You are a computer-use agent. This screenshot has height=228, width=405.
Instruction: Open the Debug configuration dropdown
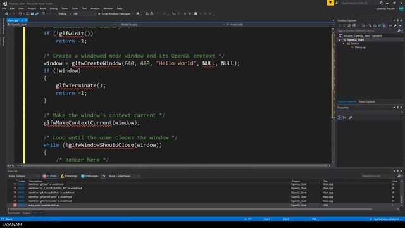click(x=64, y=14)
